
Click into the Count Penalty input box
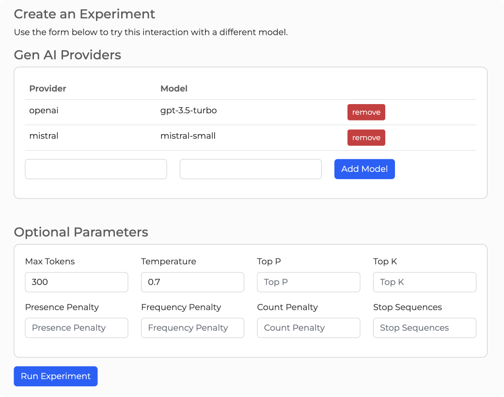click(308, 328)
